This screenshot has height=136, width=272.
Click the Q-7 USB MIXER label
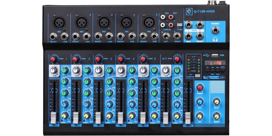click(x=205, y=11)
